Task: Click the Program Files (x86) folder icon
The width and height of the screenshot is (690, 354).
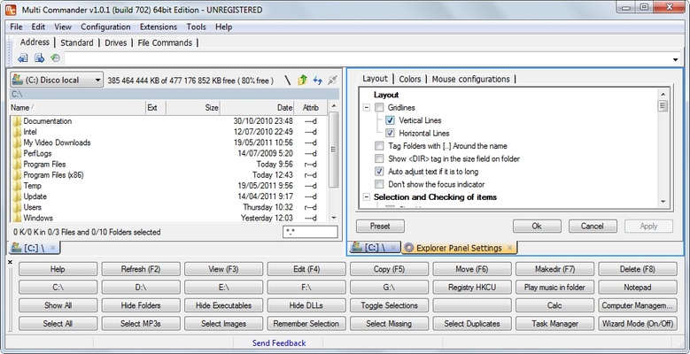Action: [x=17, y=175]
